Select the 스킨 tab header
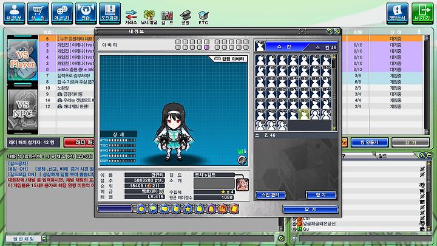 (x=284, y=47)
